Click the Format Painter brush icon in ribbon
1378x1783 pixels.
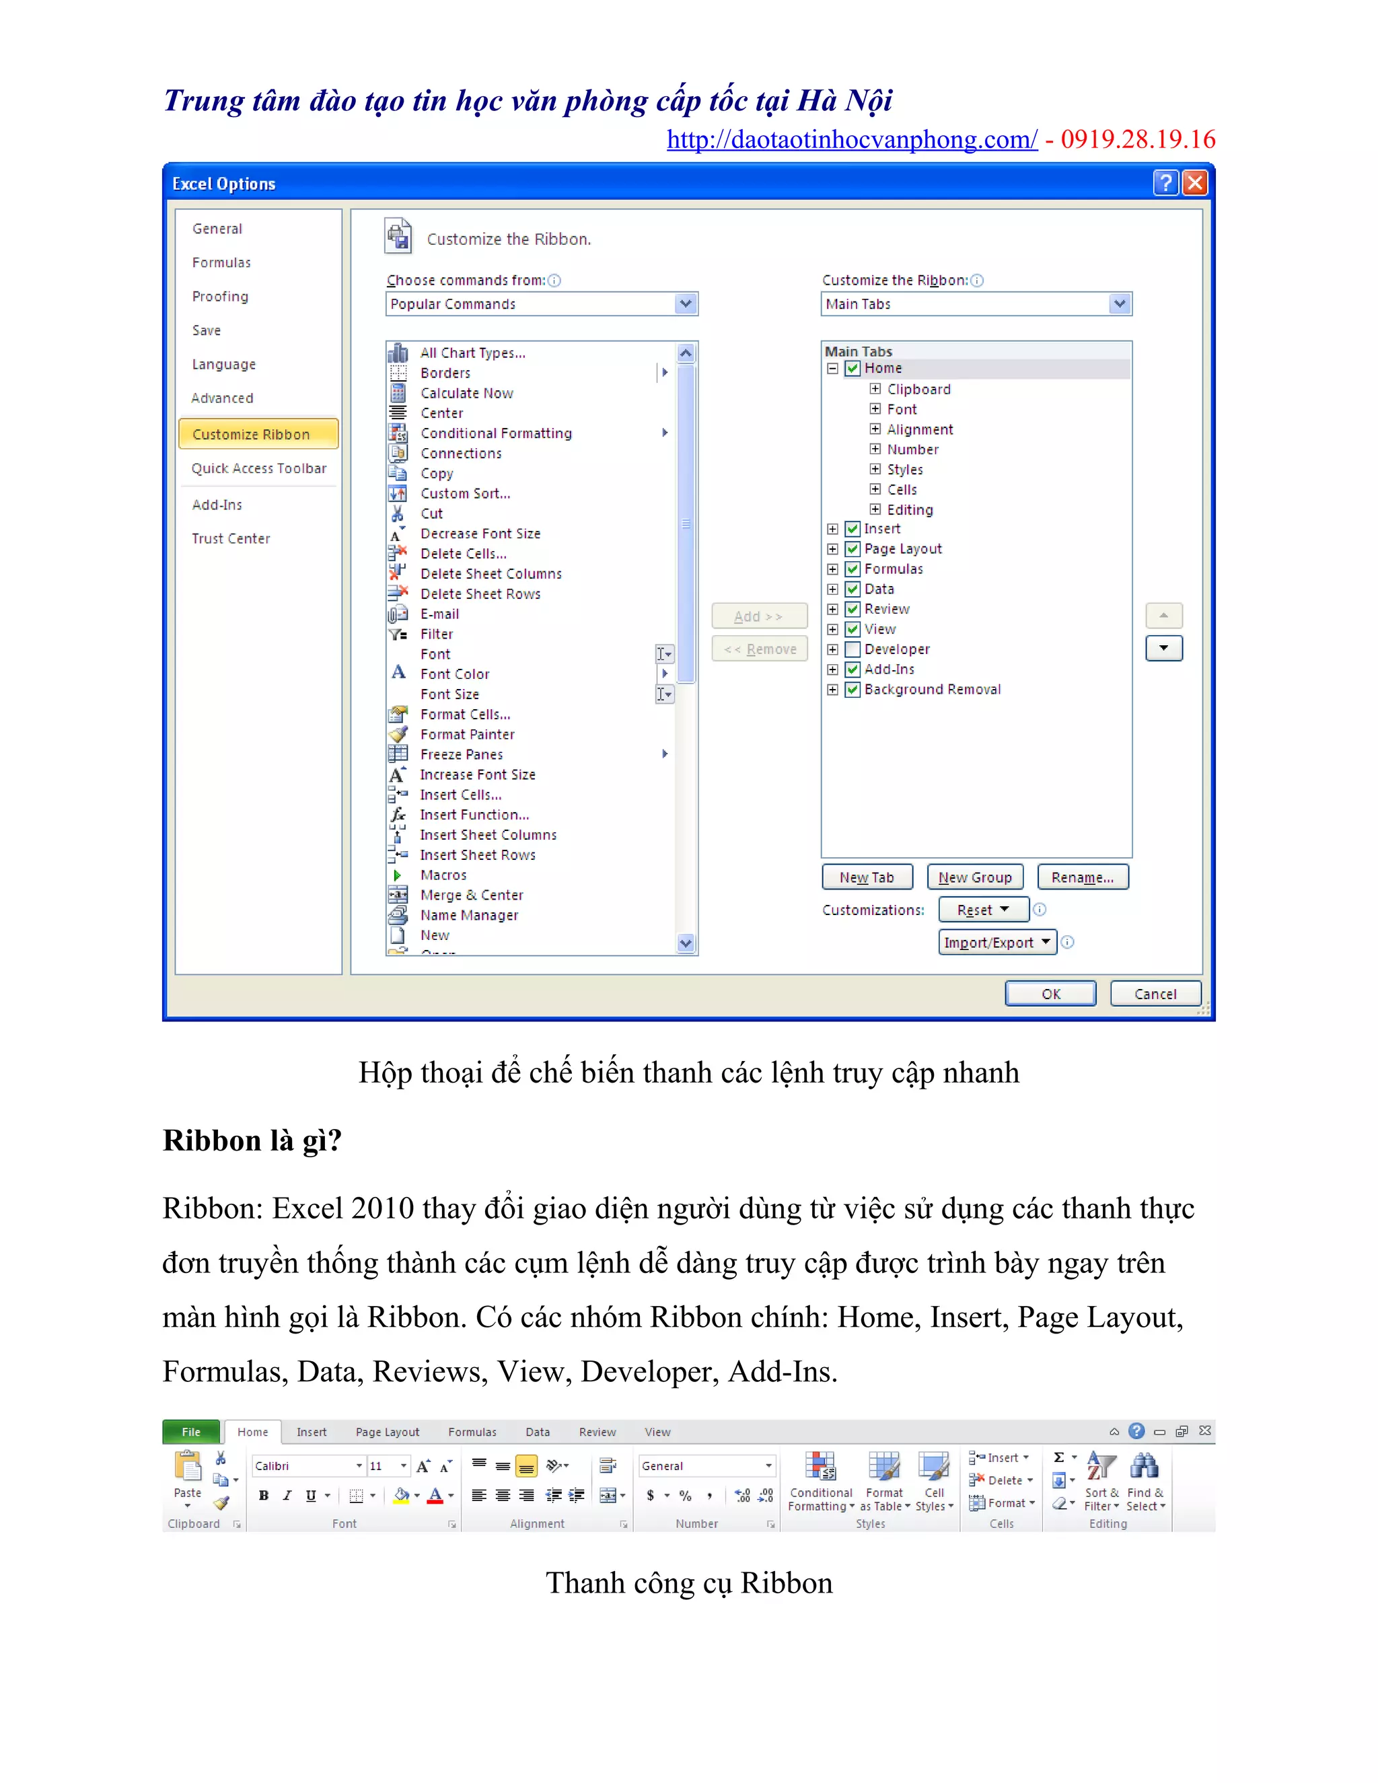221,1503
